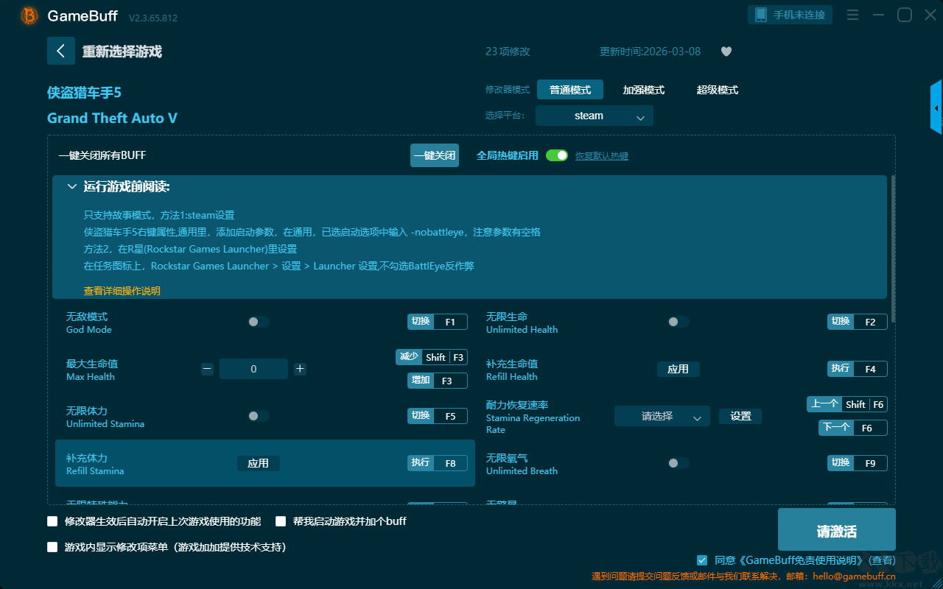Open the hamburger menu icon in title bar
943x589 pixels.
coord(852,15)
